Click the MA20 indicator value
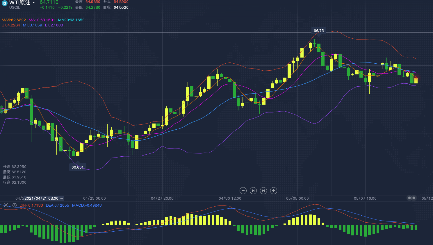The width and height of the screenshot is (433, 245). tap(71, 20)
